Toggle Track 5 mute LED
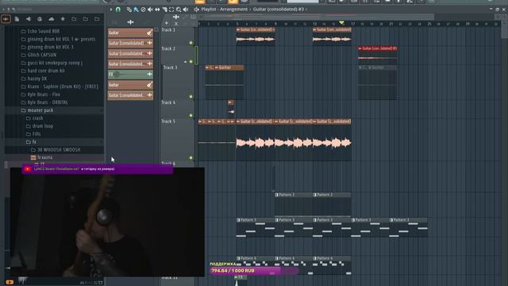Image resolution: width=508 pixels, height=286 pixels. pyautogui.click(x=191, y=158)
